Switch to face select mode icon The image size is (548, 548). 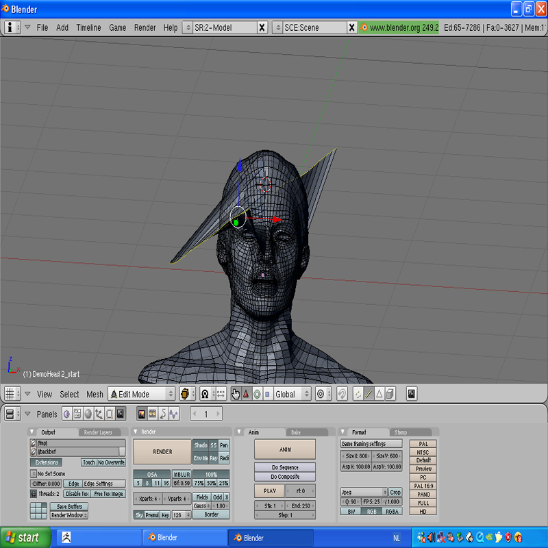(x=379, y=394)
